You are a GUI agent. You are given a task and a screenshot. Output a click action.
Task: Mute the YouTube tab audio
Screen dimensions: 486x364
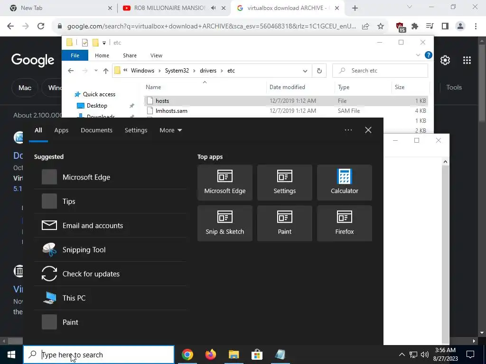[213, 8]
